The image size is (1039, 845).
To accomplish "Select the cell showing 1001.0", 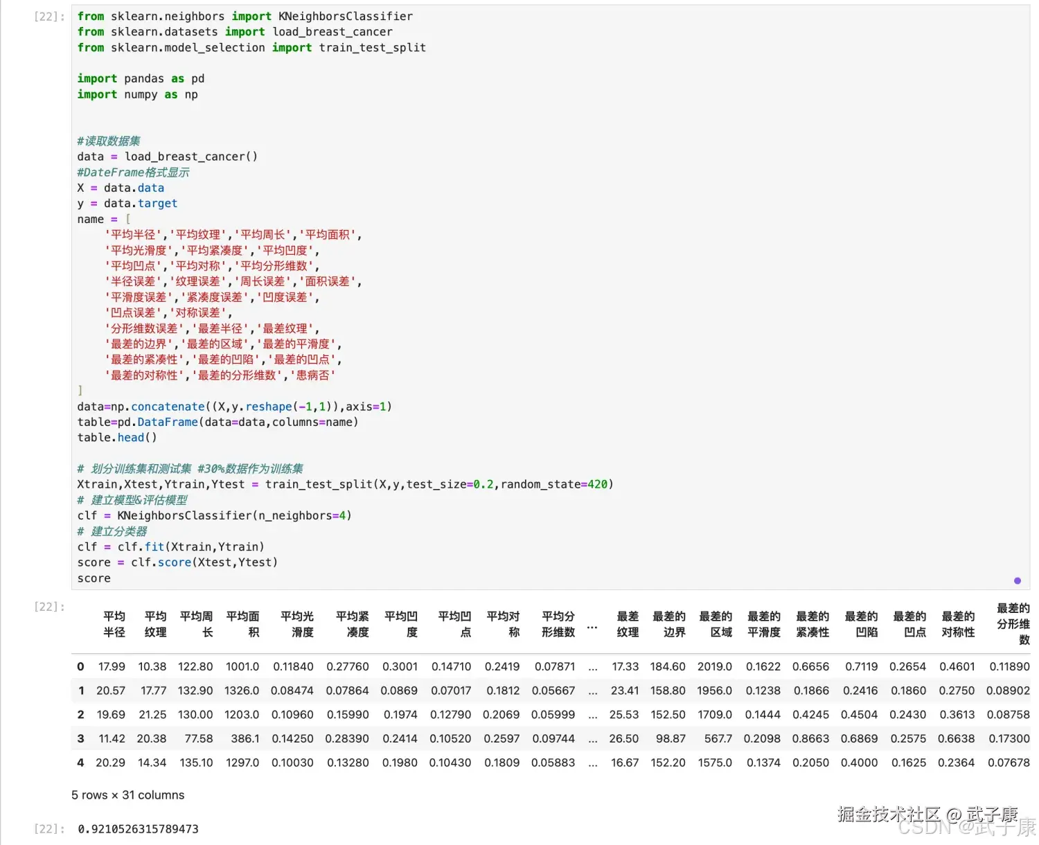I will click(x=242, y=666).
